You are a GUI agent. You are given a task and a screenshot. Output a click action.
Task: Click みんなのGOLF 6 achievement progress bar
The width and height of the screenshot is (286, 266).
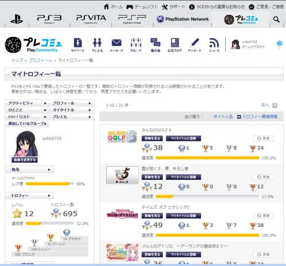[207, 158]
